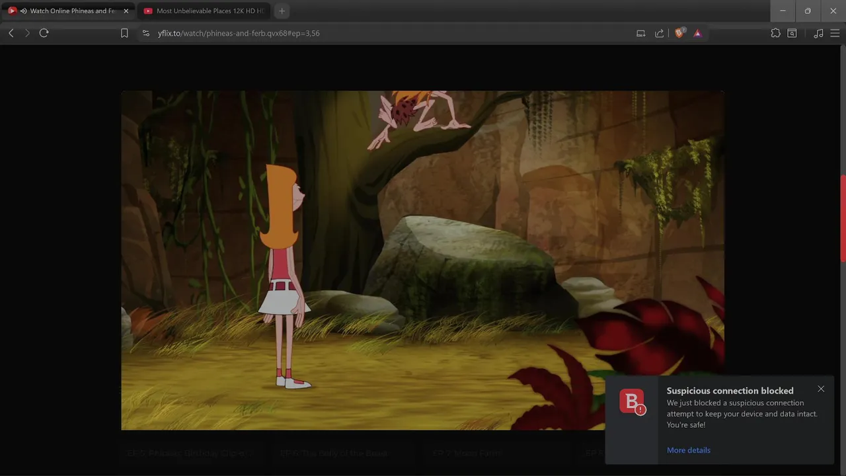
Task: Open More details link in notification
Action: pos(689,450)
